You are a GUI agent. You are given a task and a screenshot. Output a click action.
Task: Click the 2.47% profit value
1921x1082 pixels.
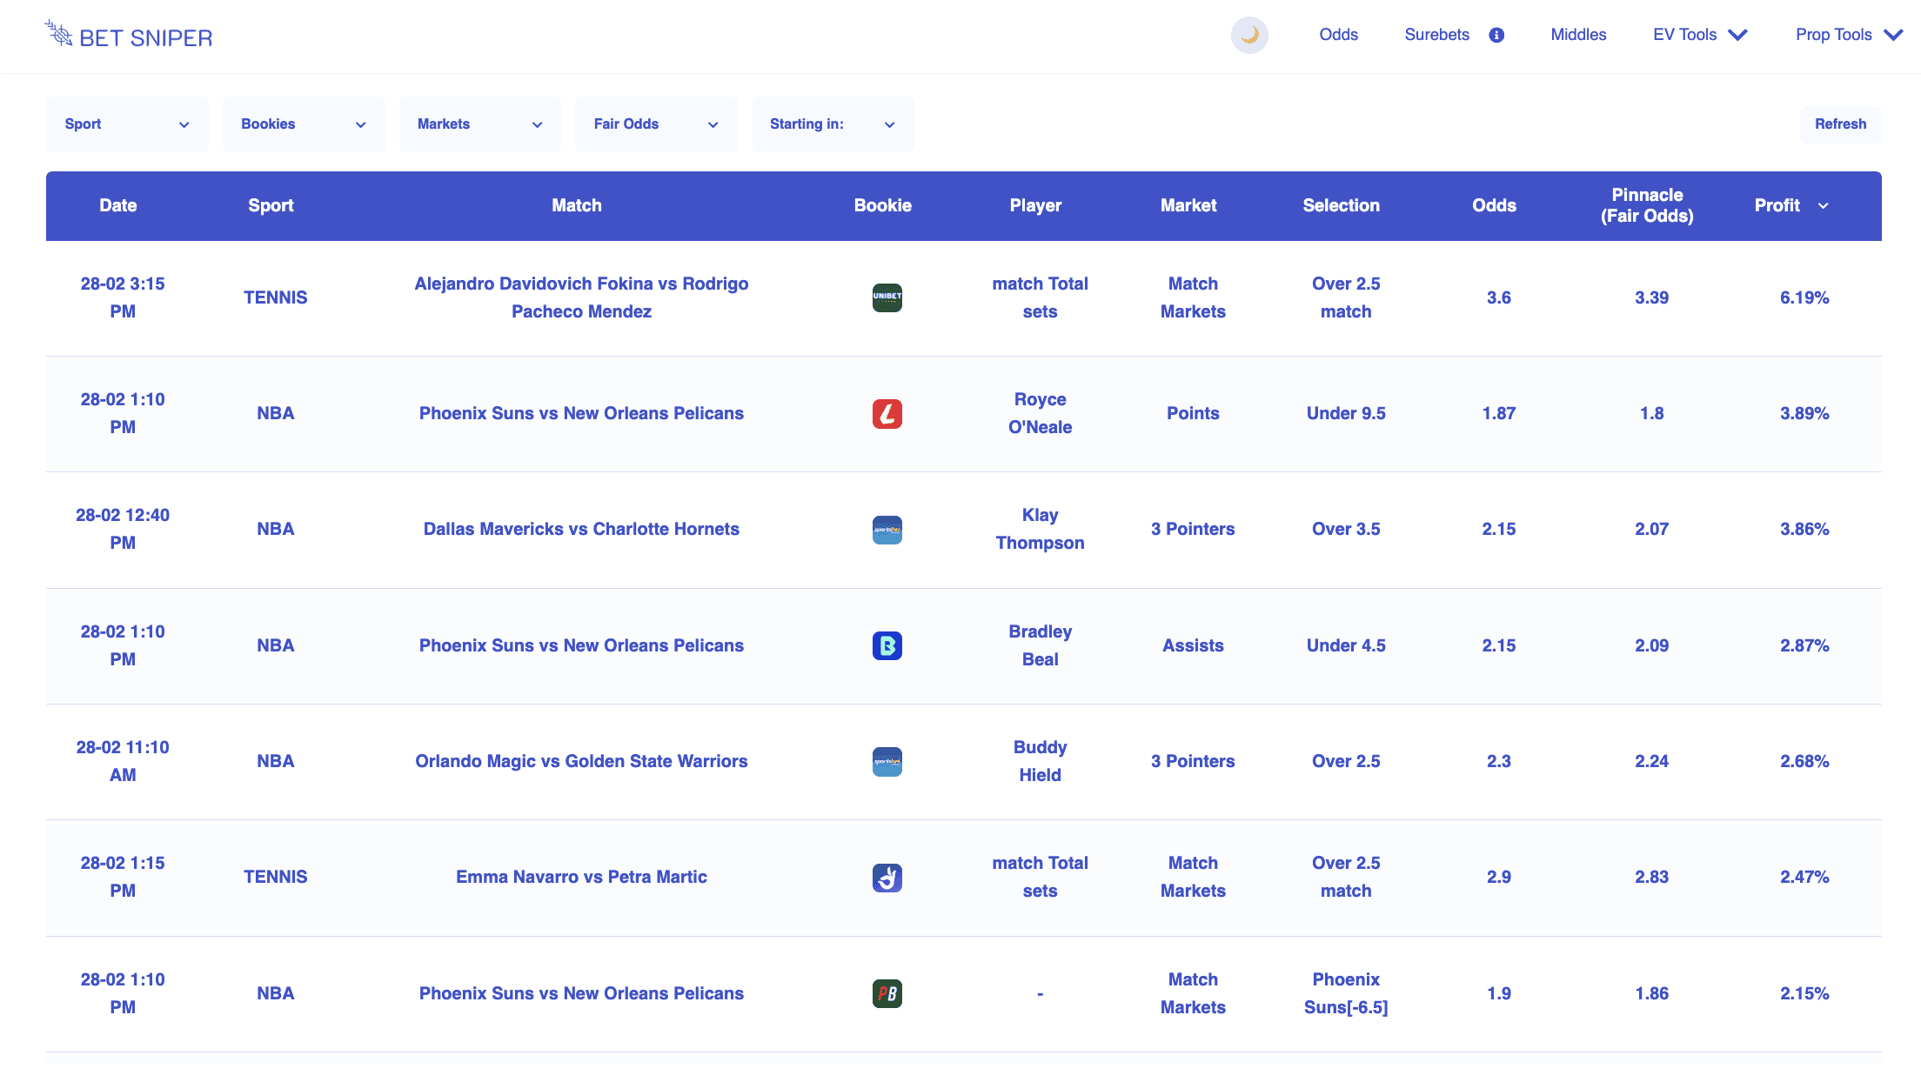coord(1804,877)
